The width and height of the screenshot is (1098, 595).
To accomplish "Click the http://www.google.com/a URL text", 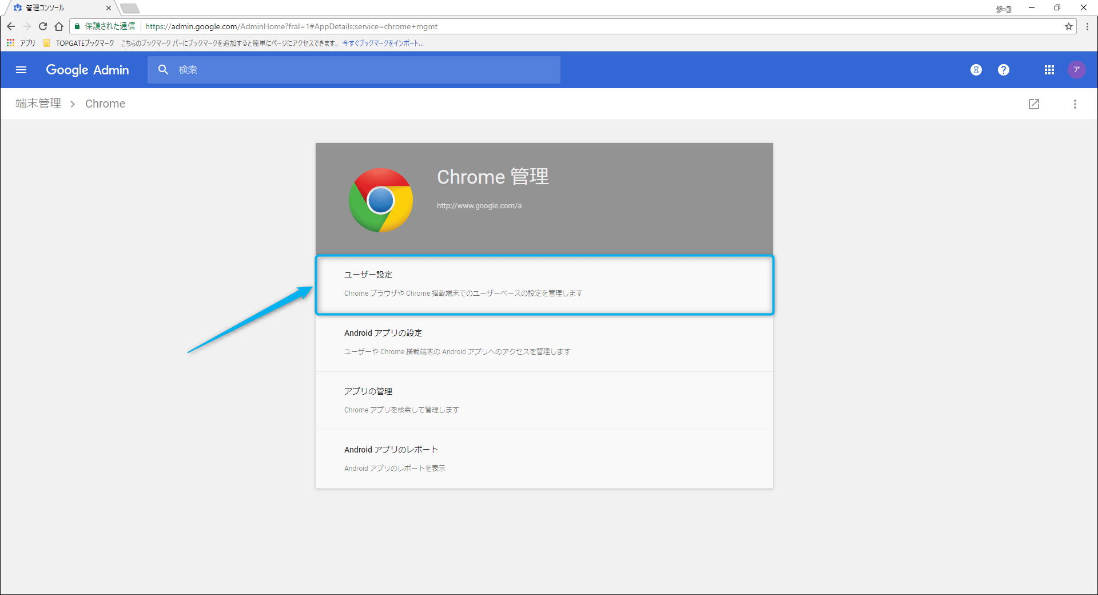I will (479, 206).
